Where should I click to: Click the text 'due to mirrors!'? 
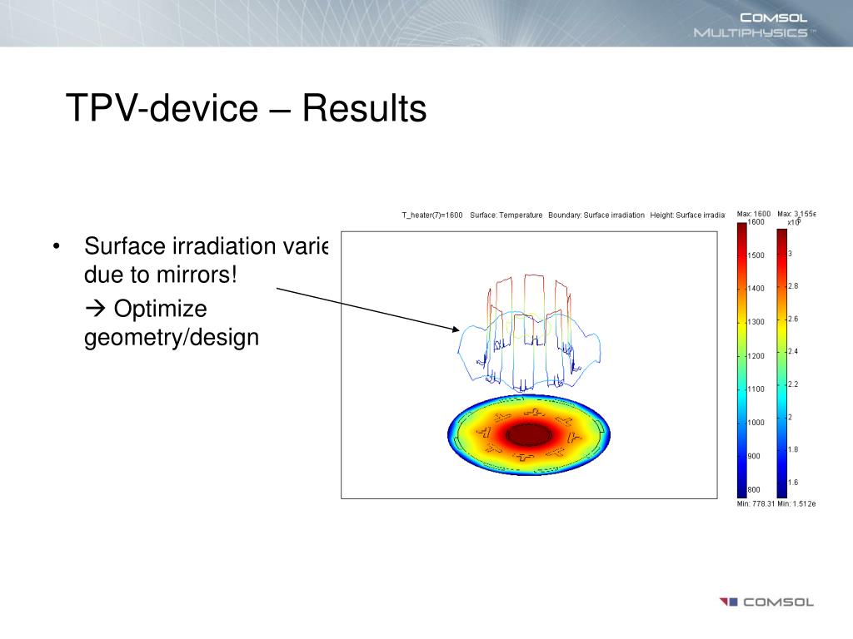161,275
